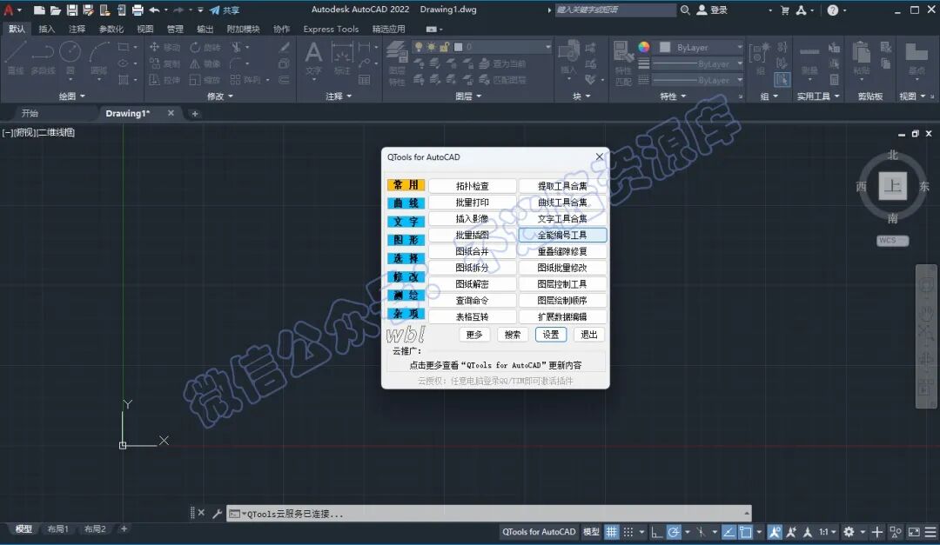Toggle isometric drafting icon in status bar

pos(701,532)
